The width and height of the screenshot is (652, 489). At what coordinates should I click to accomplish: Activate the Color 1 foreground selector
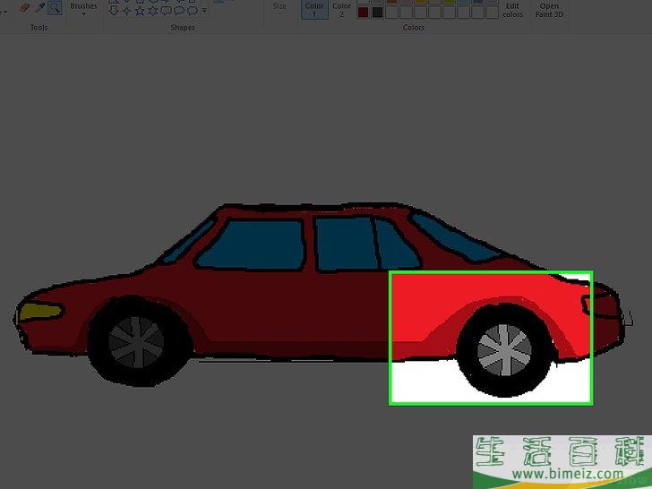tap(313, 9)
